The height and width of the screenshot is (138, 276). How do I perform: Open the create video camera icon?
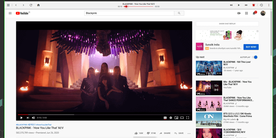[239, 13]
